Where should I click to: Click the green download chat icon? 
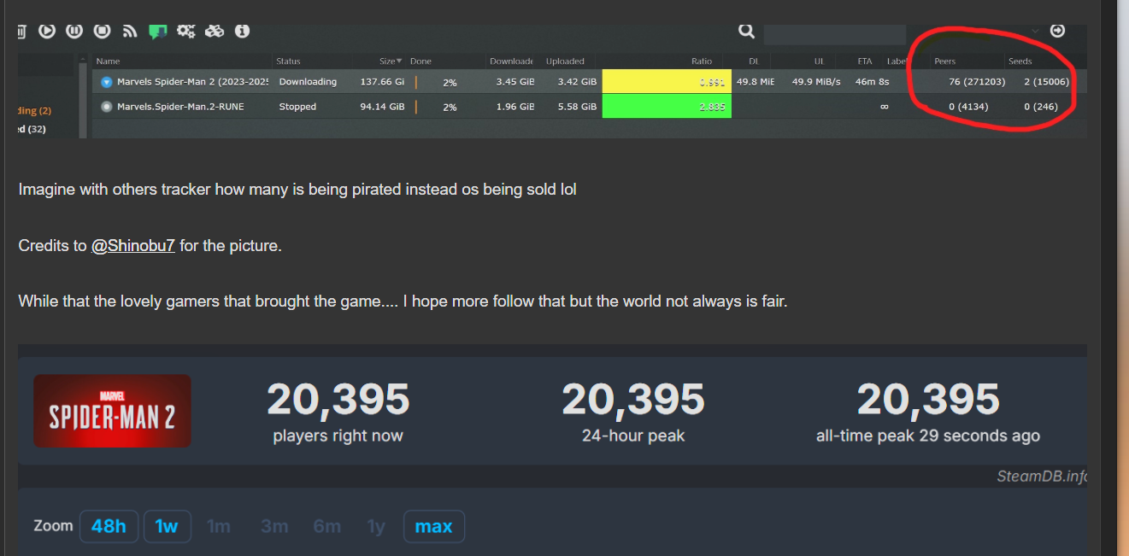157,32
